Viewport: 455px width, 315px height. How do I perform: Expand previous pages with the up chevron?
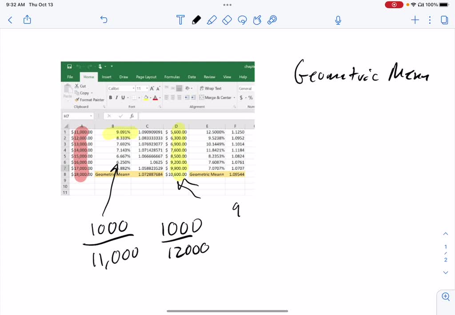point(445,233)
